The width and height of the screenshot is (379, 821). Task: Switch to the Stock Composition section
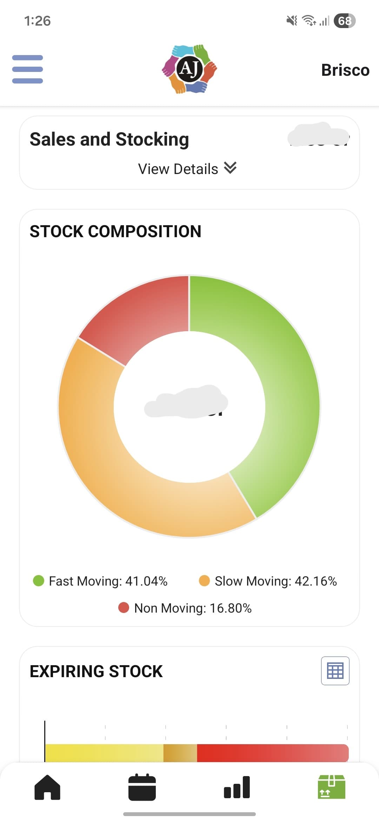(x=116, y=231)
